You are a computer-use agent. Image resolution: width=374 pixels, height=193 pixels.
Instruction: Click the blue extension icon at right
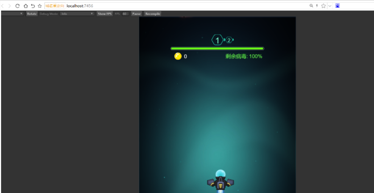tap(337, 6)
